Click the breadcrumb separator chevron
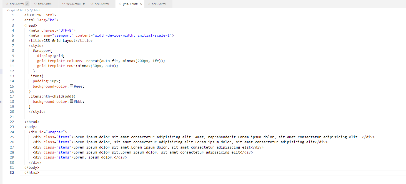Screen dimensions: 406x184 [28, 10]
